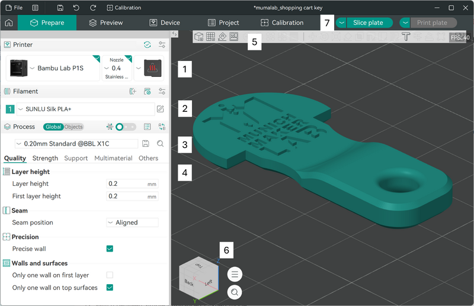Open the Others settings tab
The image size is (474, 306).
pos(149,158)
